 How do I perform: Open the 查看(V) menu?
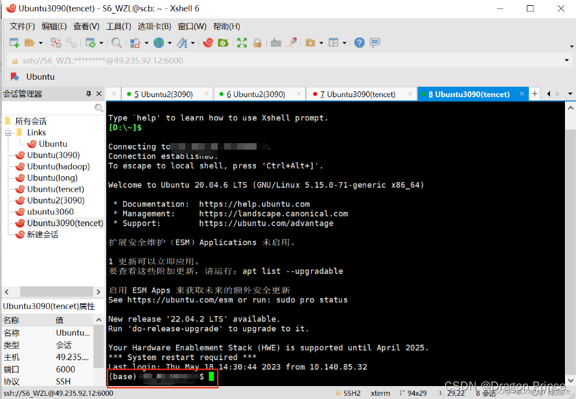(86, 27)
